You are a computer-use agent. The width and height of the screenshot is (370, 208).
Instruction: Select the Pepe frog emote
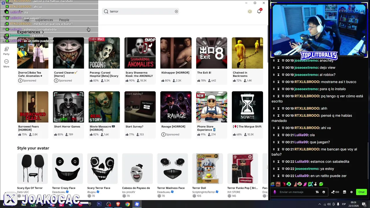(x=273, y=184)
